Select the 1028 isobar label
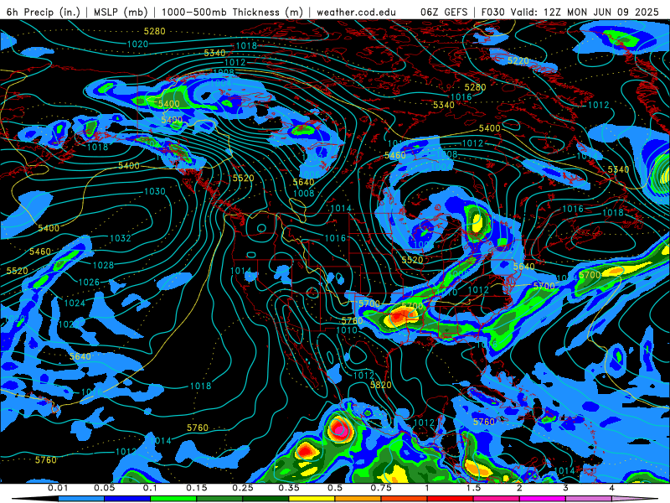670x503 pixels. click(x=103, y=265)
